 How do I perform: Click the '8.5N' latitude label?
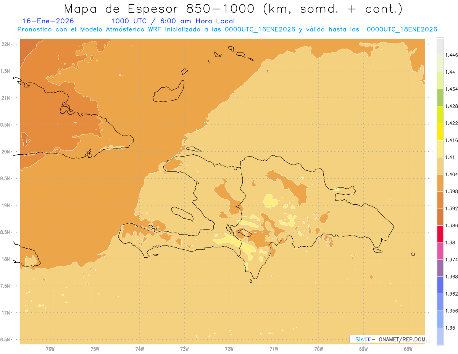[x=5, y=232]
